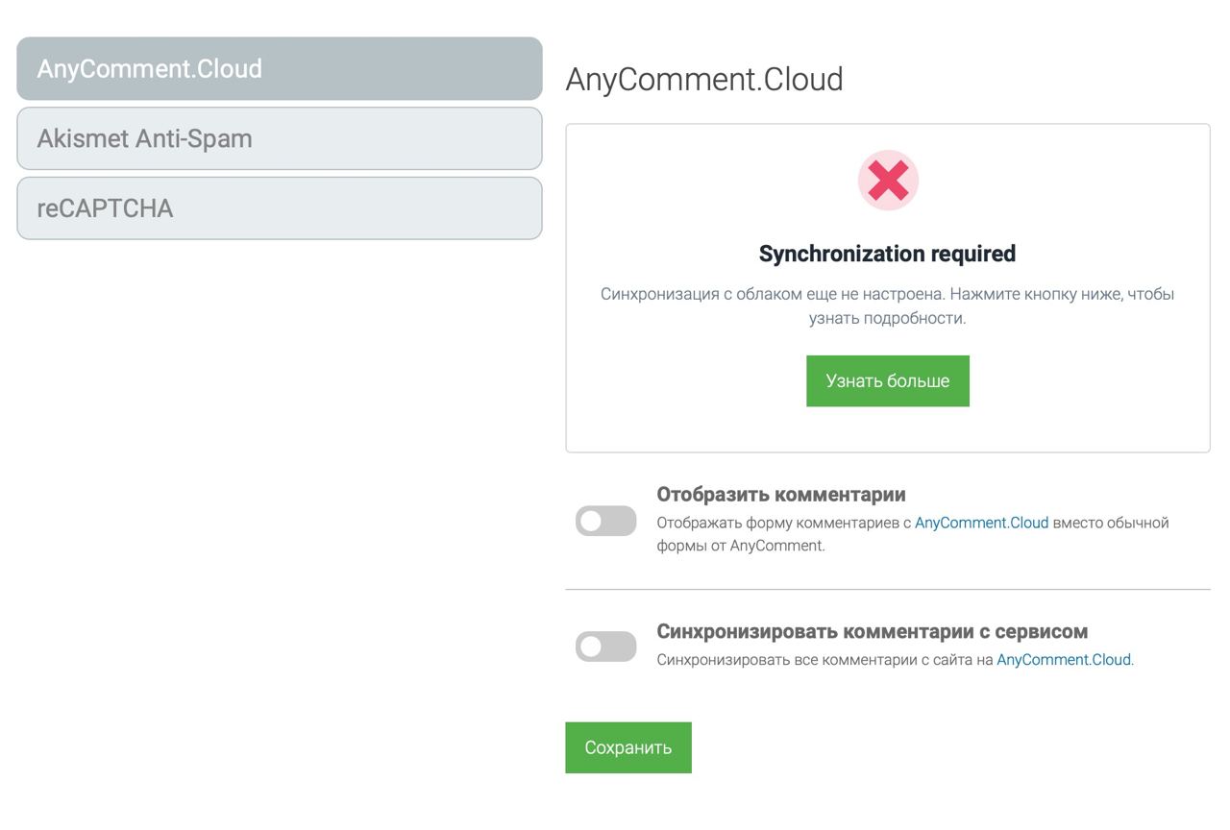Open the AnyComment.Cloud settings tab
1230x830 pixels.
[279, 69]
